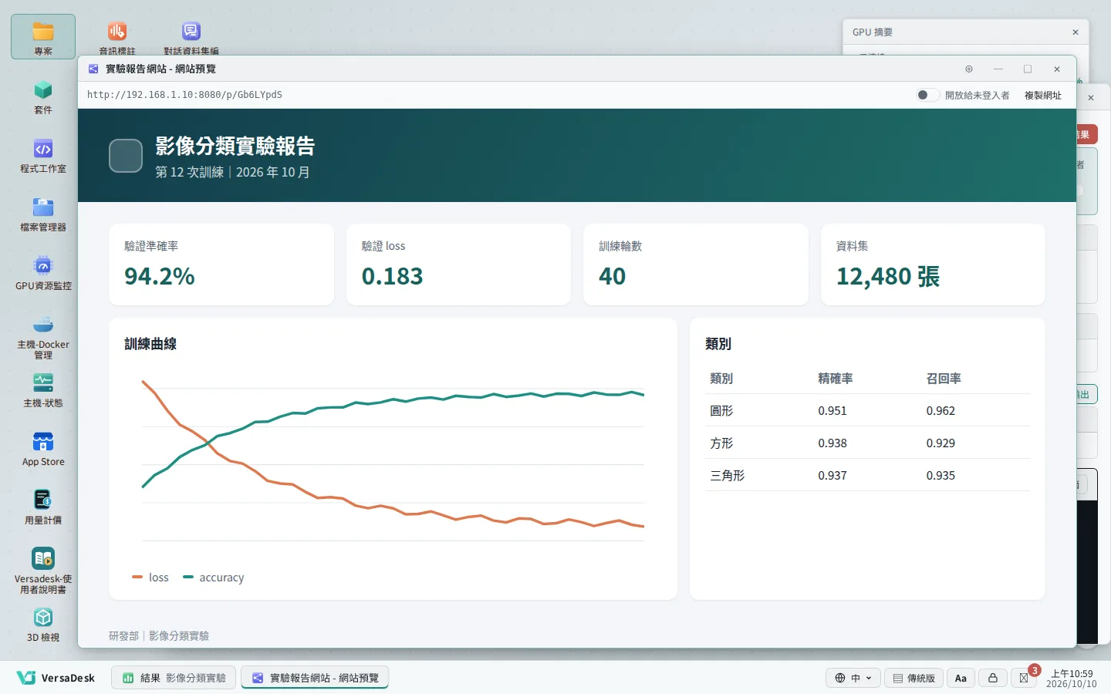
Task: Open Versadesk-使用者說明書 icon
Action: coord(43,571)
